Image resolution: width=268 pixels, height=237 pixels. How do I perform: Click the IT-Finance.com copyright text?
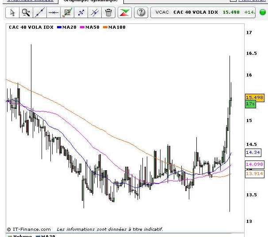pyautogui.click(x=29, y=229)
